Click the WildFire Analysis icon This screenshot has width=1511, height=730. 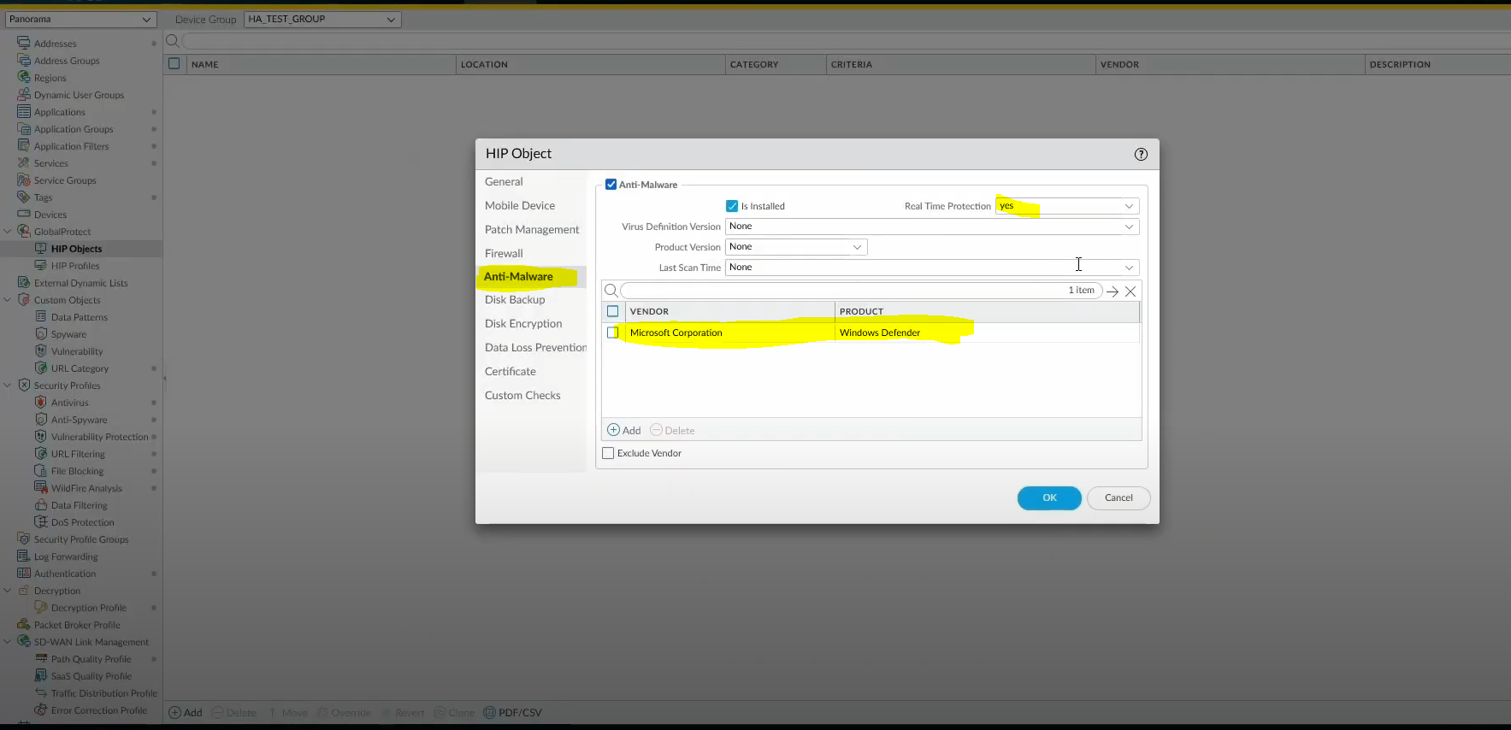[41, 487]
